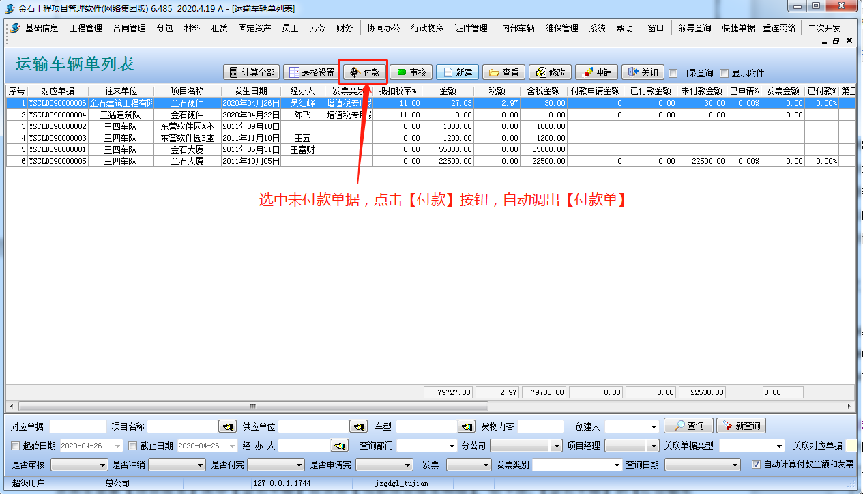The width and height of the screenshot is (863, 494).
Task: Click the 对应单据 input field
Action: tap(78, 426)
